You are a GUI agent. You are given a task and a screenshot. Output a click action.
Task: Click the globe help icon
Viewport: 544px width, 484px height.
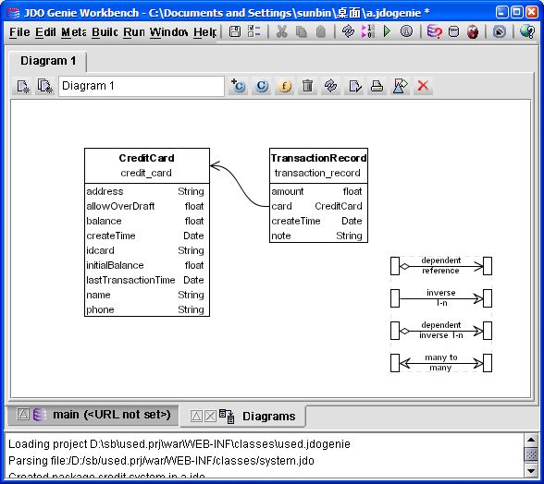(526, 31)
